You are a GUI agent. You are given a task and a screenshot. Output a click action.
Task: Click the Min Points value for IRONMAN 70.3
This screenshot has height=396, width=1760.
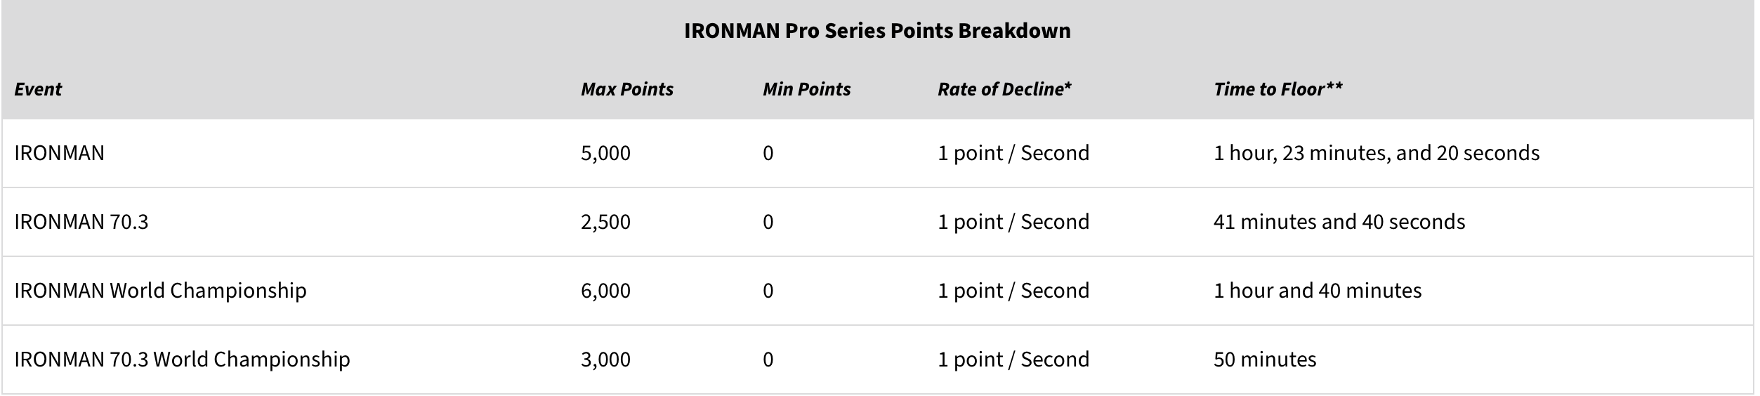coord(768,222)
